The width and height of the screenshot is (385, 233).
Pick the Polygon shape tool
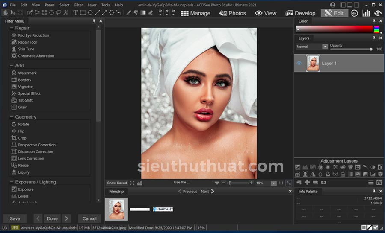click(112, 13)
